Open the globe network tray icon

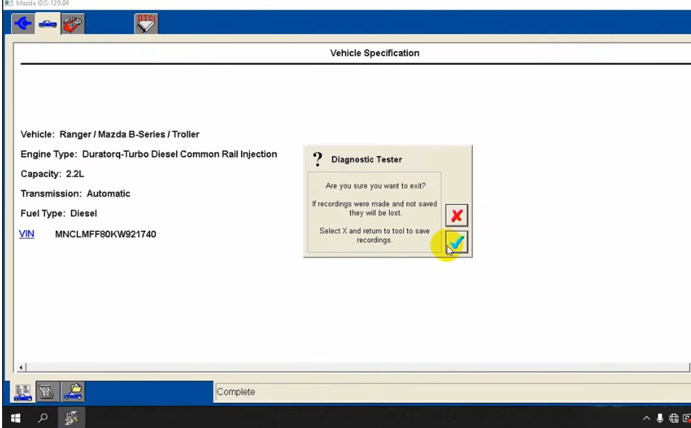(674, 418)
